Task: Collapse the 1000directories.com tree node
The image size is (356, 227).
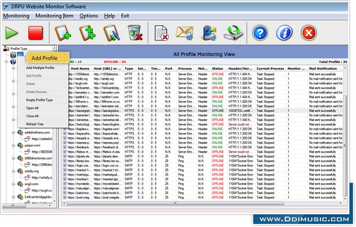Action: [x=13, y=158]
